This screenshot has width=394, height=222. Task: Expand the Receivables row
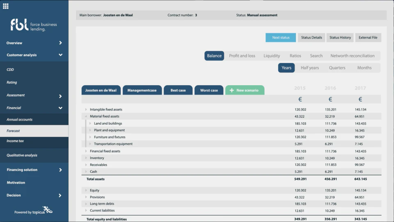pyautogui.click(x=86, y=165)
